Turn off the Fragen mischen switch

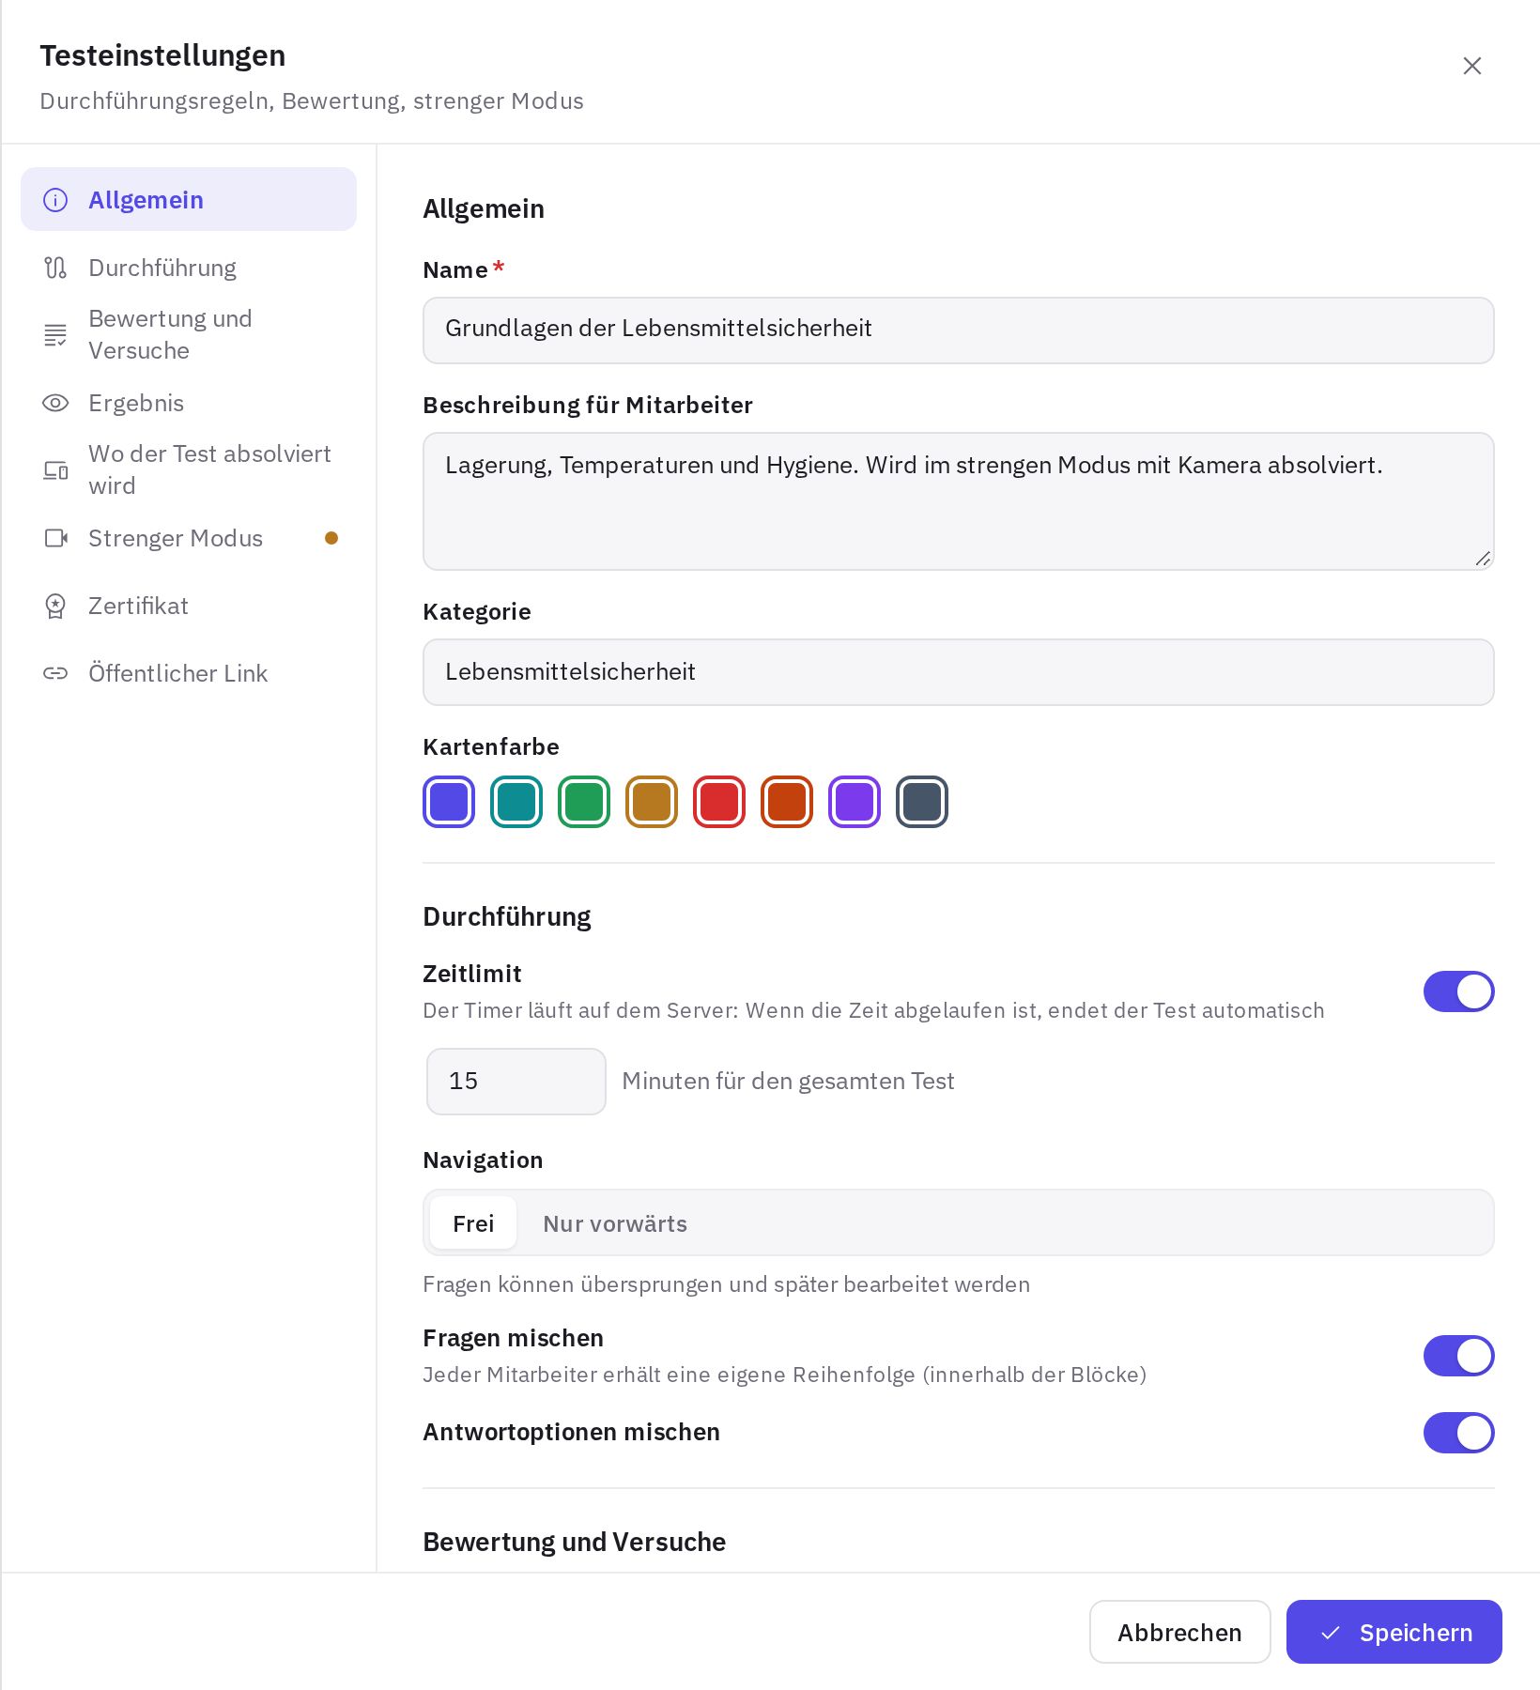(x=1458, y=1356)
